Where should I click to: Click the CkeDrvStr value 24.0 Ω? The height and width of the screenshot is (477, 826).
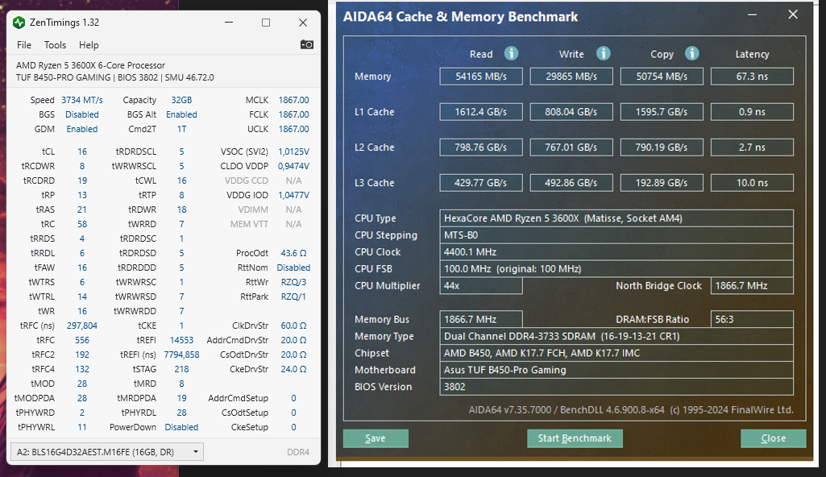tap(293, 369)
